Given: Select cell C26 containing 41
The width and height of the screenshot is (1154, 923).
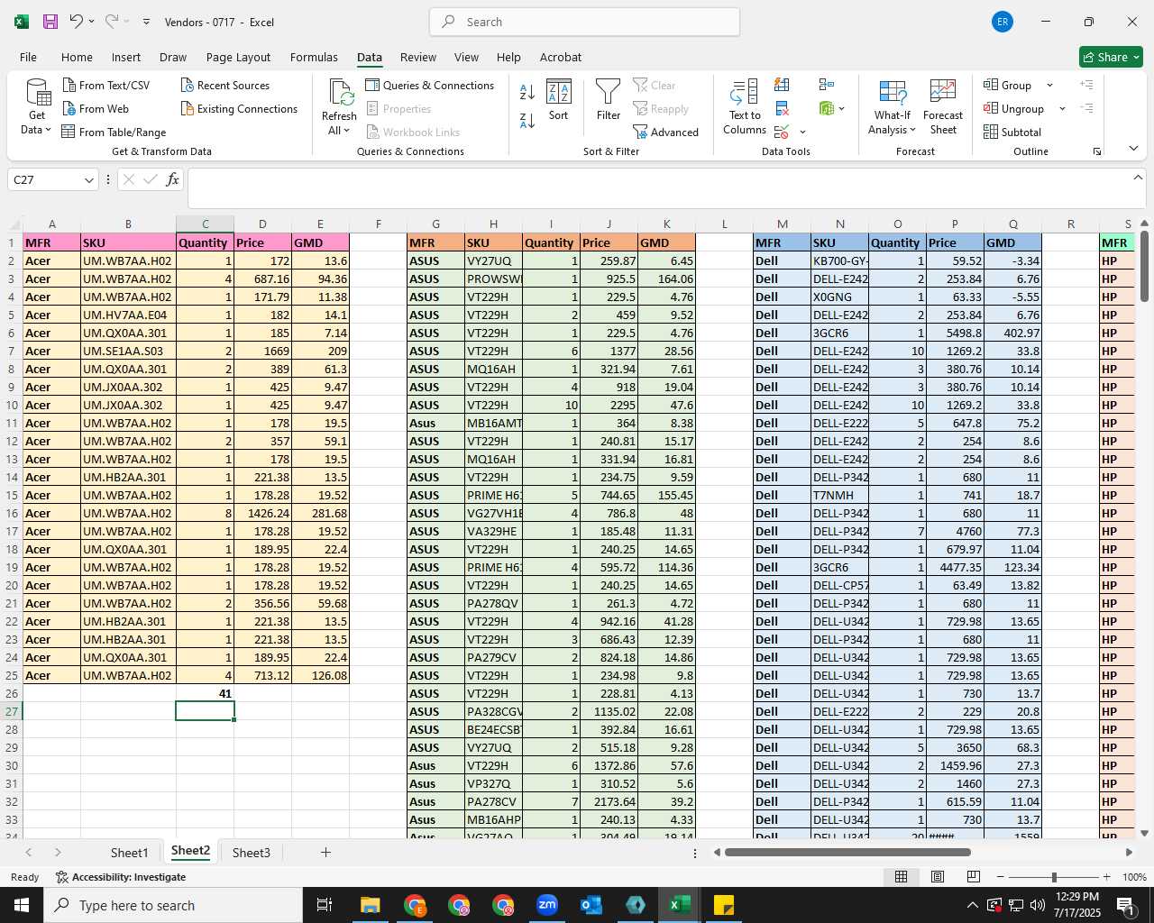Looking at the screenshot, I should [x=205, y=693].
